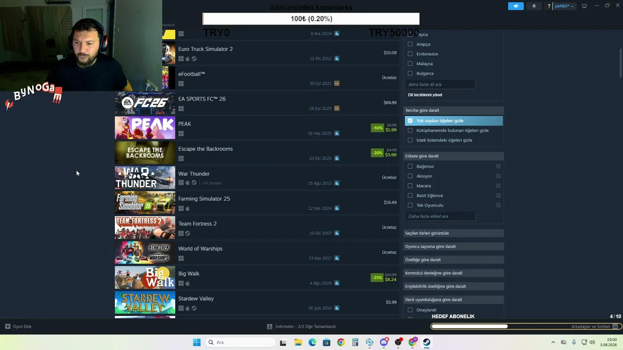This screenshot has width=623, height=350.
Task: Check 'İstek listemdeki öğeleri gizle'
Action: point(410,140)
